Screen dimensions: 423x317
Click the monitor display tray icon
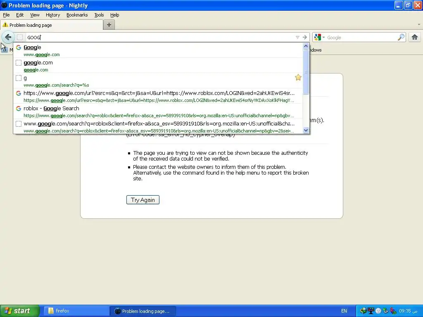point(371,311)
